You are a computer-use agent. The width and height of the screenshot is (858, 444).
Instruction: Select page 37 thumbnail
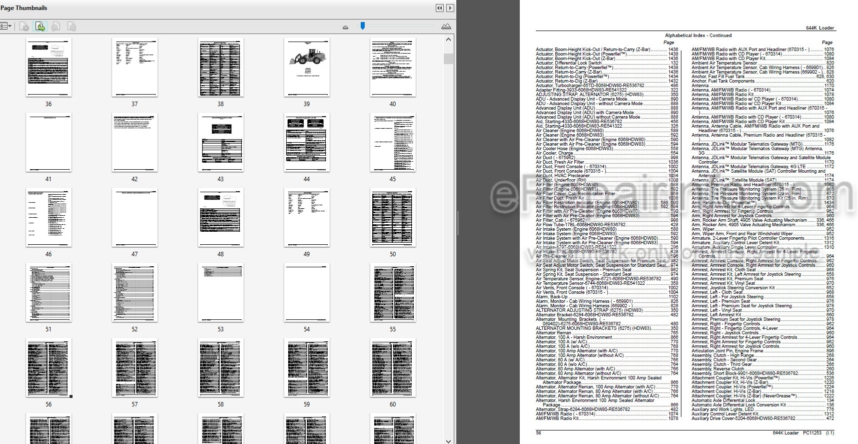[135, 68]
